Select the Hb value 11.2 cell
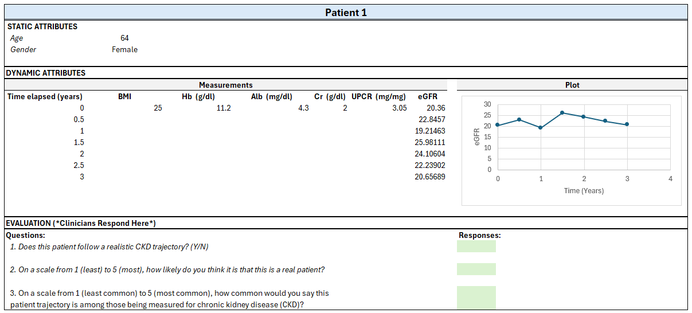The height and width of the screenshot is (313, 692). [x=224, y=108]
